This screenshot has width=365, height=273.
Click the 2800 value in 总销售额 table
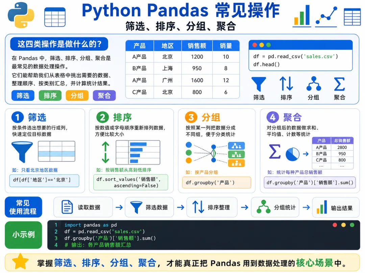point(342,147)
